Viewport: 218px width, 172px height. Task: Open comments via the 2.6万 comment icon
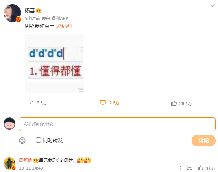point(103,103)
